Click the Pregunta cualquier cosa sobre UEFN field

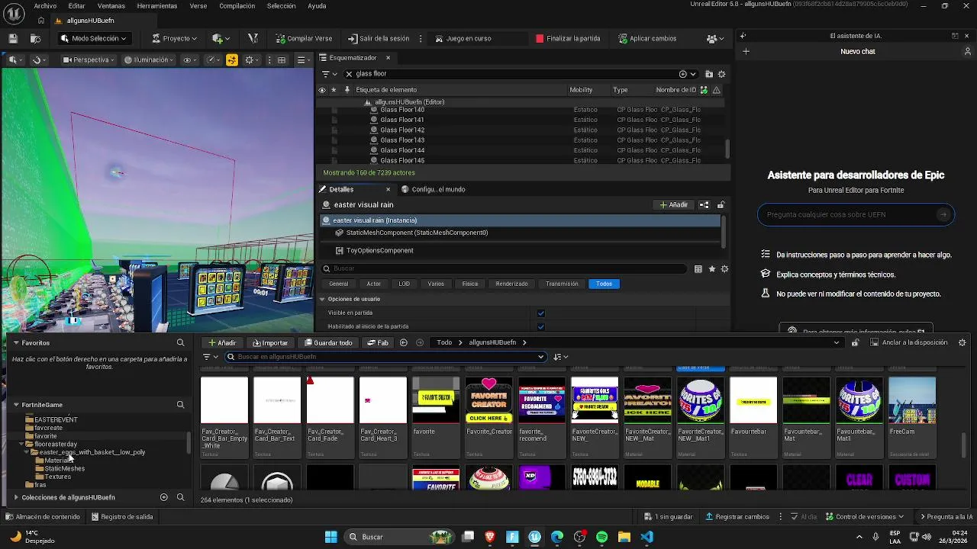coord(855,214)
